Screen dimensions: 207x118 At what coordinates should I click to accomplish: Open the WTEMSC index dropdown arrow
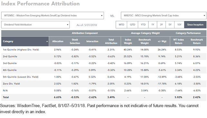pos(102,15)
